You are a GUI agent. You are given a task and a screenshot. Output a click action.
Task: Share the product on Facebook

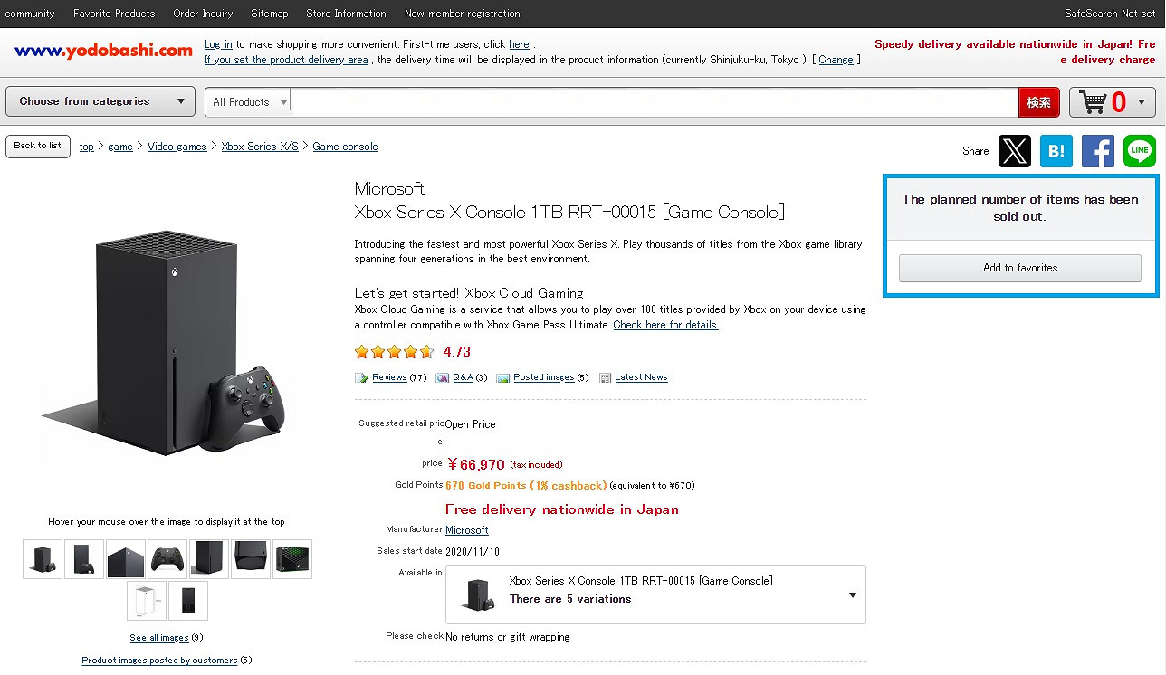click(1097, 151)
